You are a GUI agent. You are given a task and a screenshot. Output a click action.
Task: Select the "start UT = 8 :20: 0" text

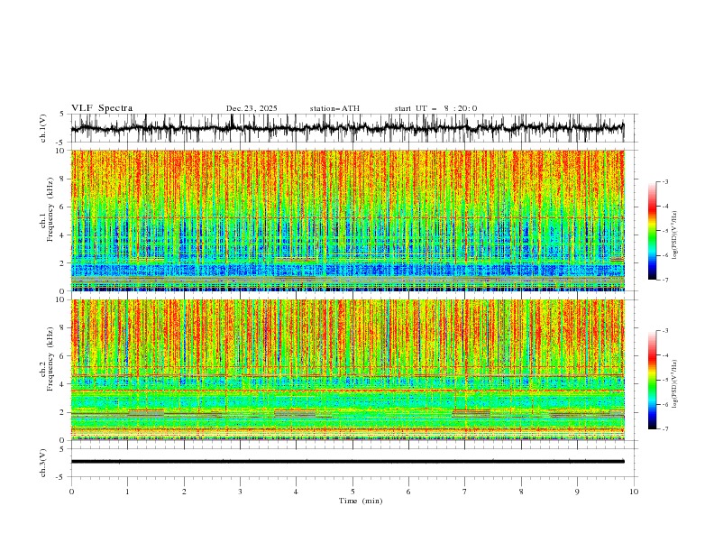tap(435, 108)
